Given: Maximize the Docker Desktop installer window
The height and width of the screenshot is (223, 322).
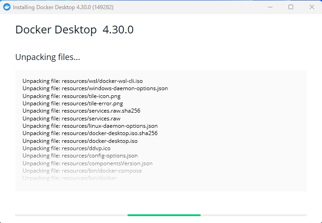Looking at the screenshot, I should (x=291, y=7).
